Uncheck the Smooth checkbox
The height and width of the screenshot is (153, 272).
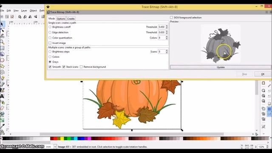[x=50, y=67]
